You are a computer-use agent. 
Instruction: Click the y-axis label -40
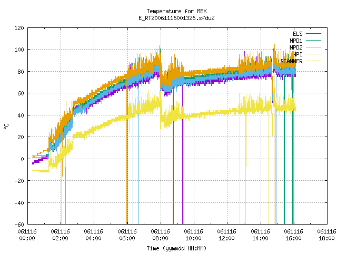(x=19, y=202)
